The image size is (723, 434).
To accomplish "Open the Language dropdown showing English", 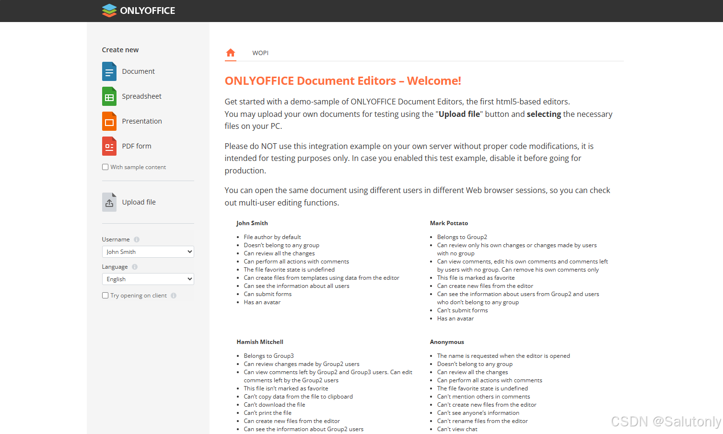I will pos(148,279).
